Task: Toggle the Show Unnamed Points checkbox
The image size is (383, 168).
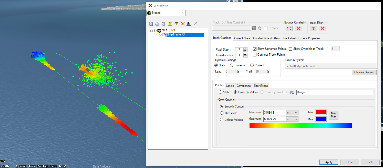Action: tap(255, 49)
